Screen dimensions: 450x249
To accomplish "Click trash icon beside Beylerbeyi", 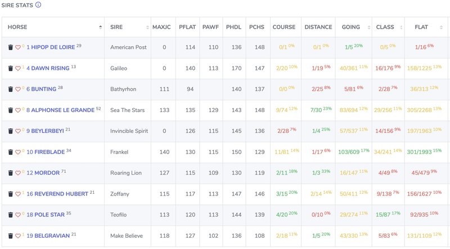I will [x=10, y=131].
